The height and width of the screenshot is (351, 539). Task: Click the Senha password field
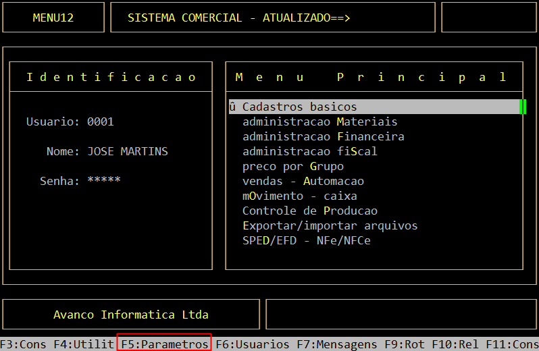pyautogui.click(x=104, y=181)
